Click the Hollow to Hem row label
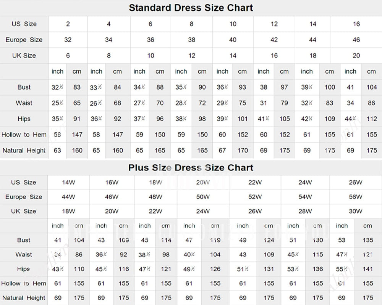 [x=24, y=135]
